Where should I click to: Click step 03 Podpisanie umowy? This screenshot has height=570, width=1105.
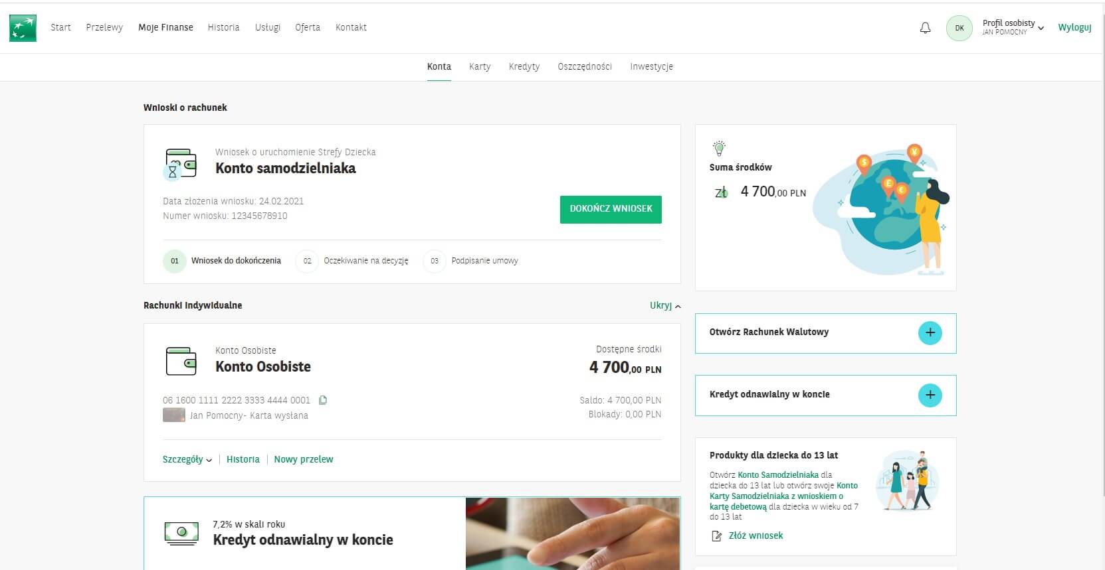pyautogui.click(x=471, y=261)
